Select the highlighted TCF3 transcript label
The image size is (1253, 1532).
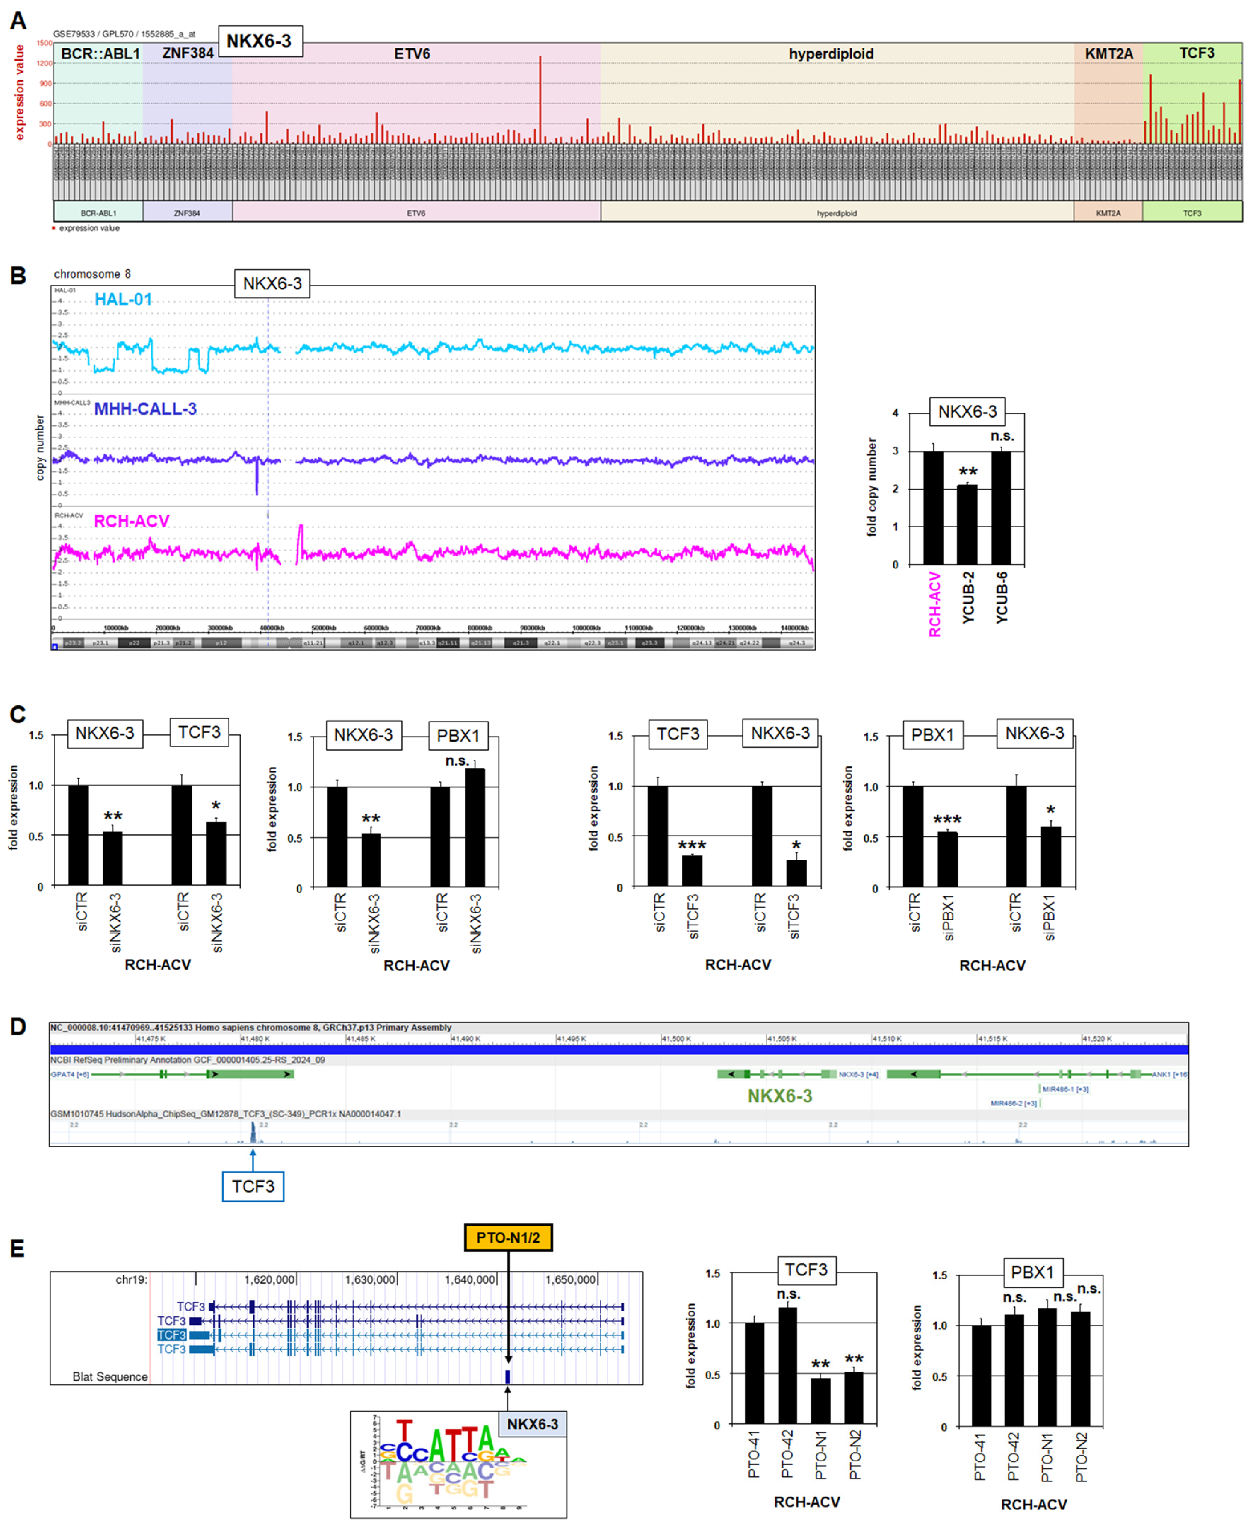pyautogui.click(x=172, y=1335)
